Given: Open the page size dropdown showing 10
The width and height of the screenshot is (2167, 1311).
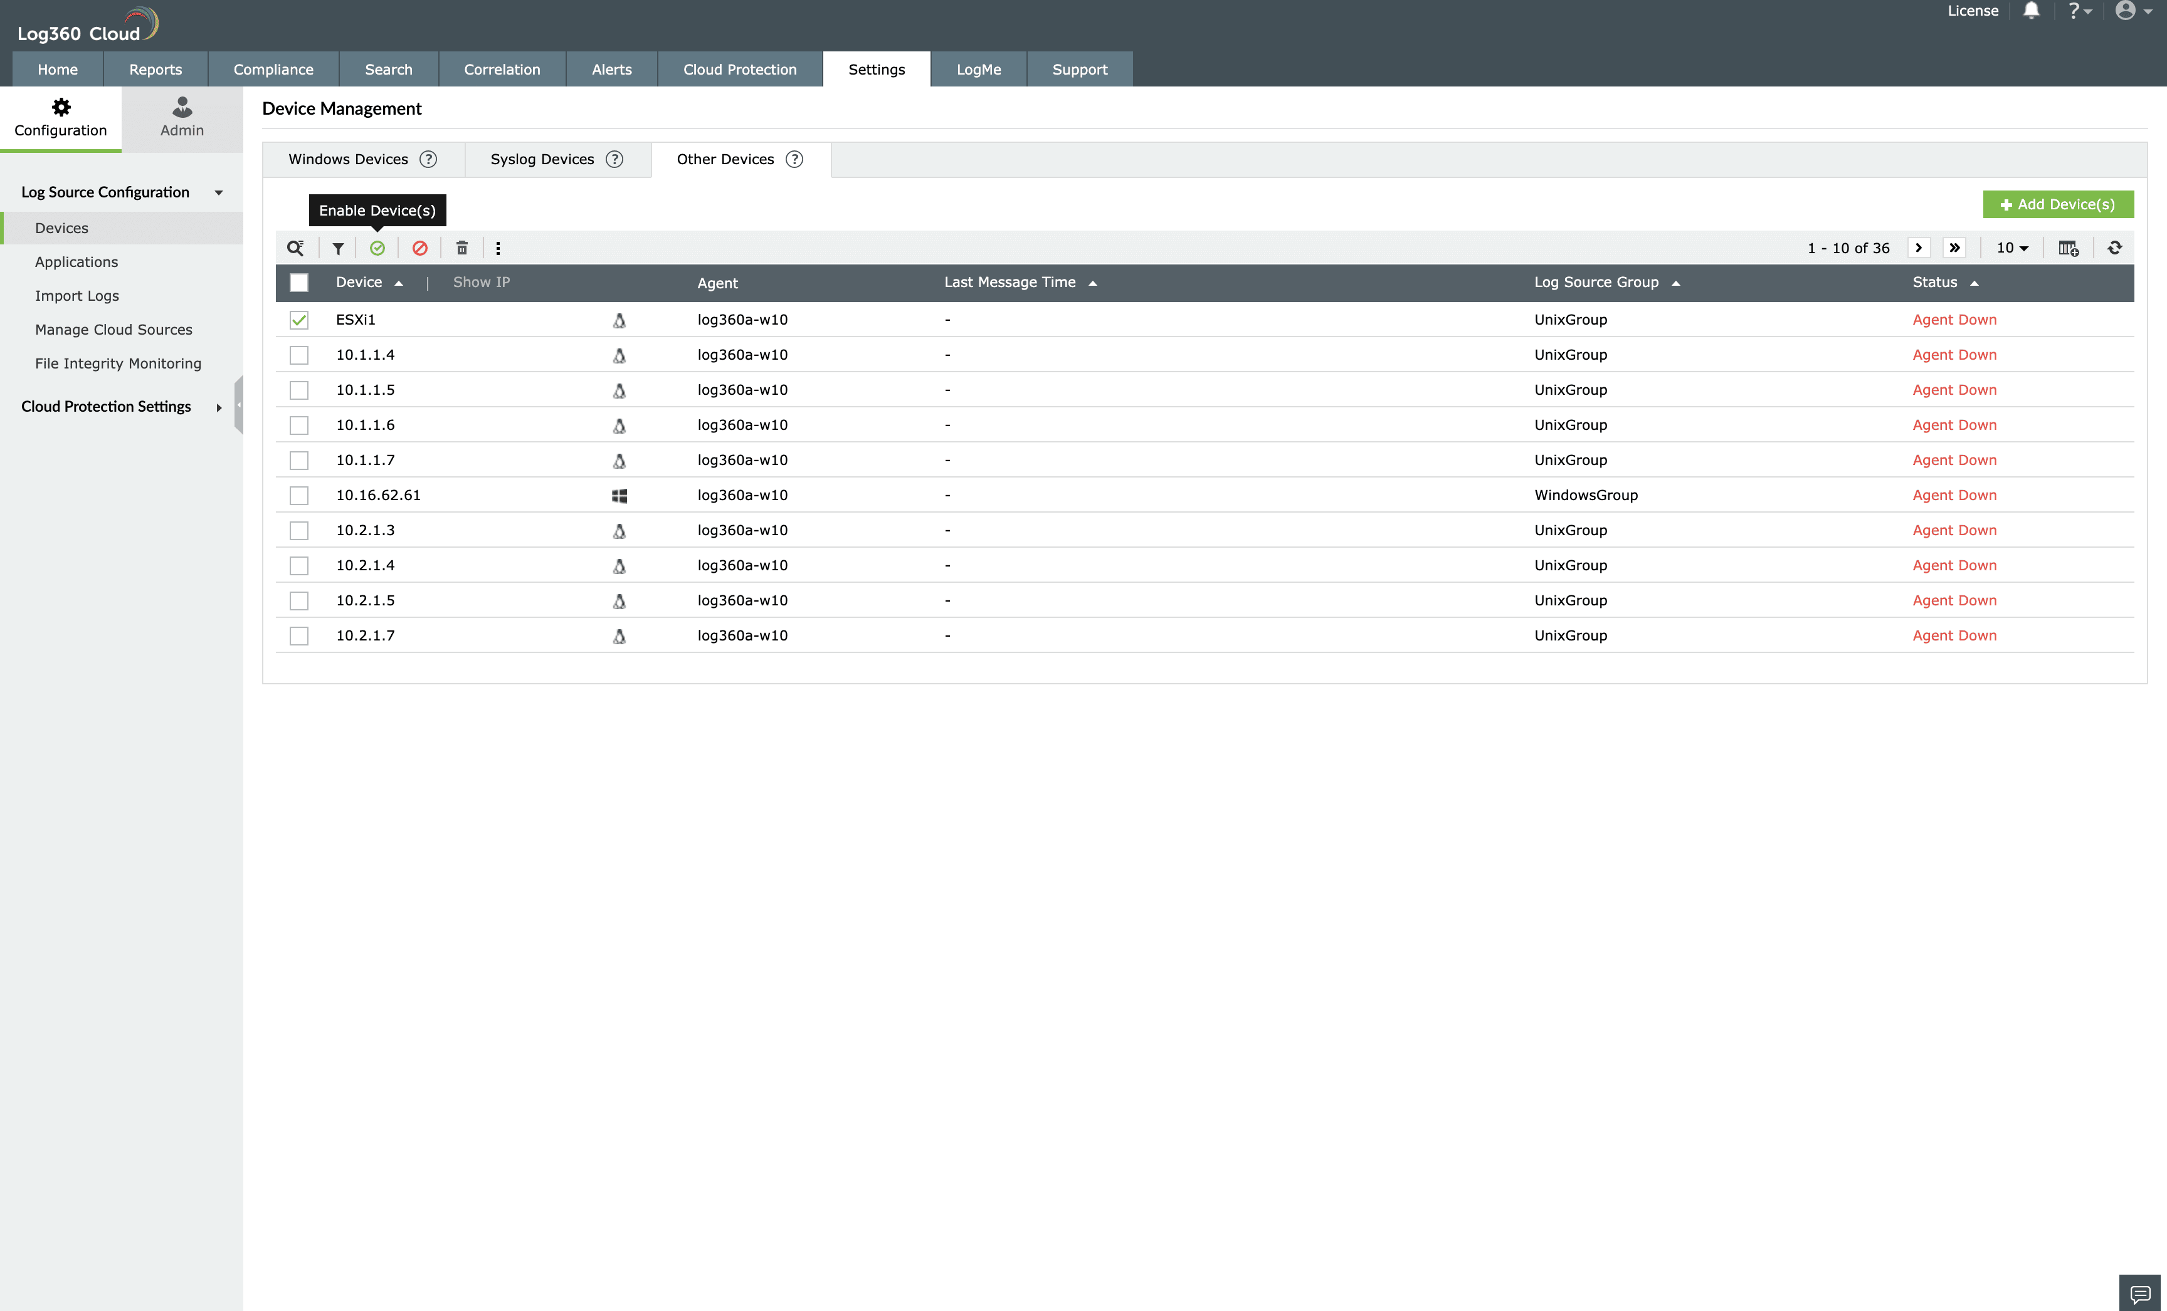Looking at the screenshot, I should [2012, 248].
